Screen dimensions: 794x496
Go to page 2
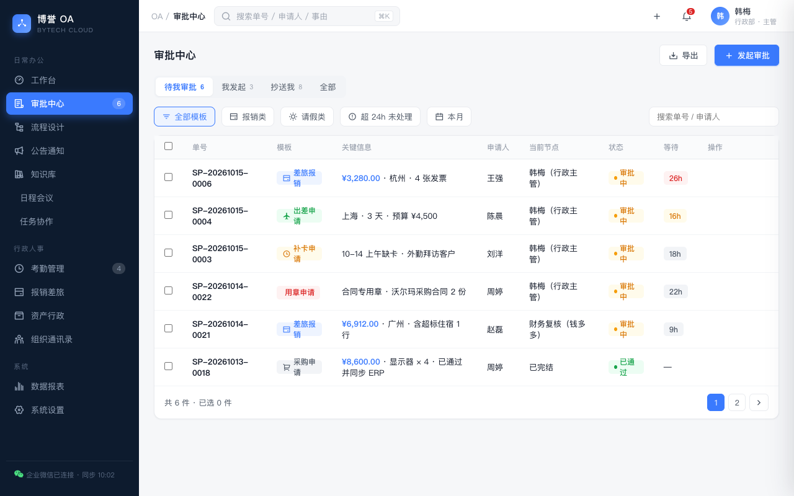click(737, 402)
